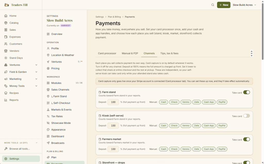This screenshot has width=264, height=164.
Task: Click the Plan sparkle icon
Action: [x=48, y=158]
